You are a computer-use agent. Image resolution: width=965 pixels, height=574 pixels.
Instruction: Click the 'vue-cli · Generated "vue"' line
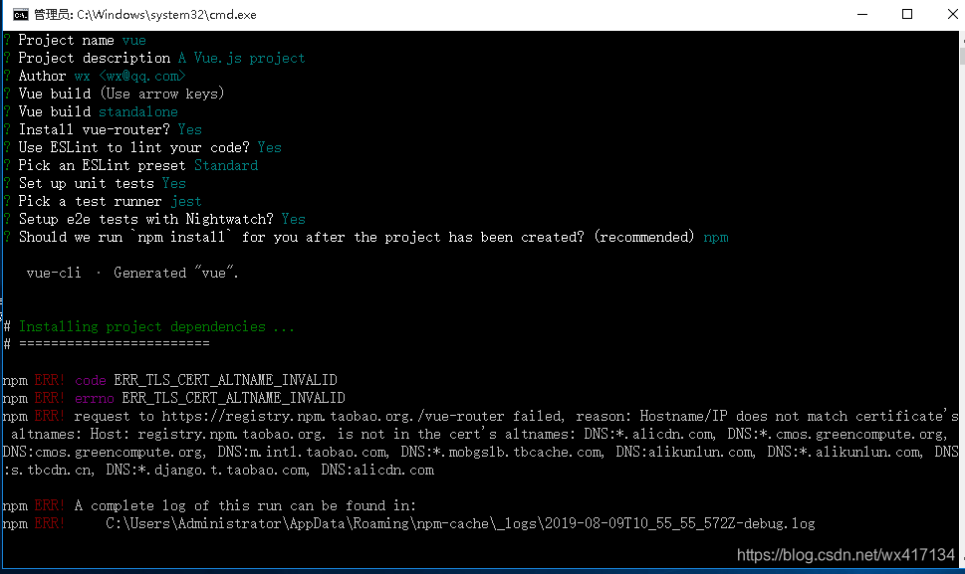[132, 273]
